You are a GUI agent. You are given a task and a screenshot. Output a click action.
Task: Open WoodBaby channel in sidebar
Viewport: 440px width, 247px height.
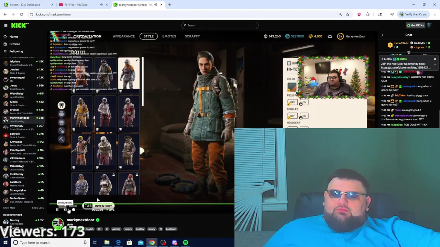(23, 95)
